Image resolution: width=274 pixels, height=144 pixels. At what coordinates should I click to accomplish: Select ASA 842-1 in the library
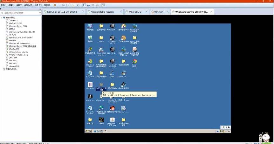coord(13,60)
